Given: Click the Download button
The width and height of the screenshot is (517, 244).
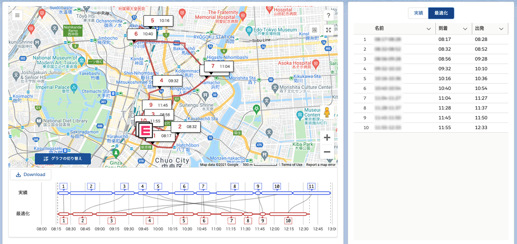Looking at the screenshot, I should point(31,175).
